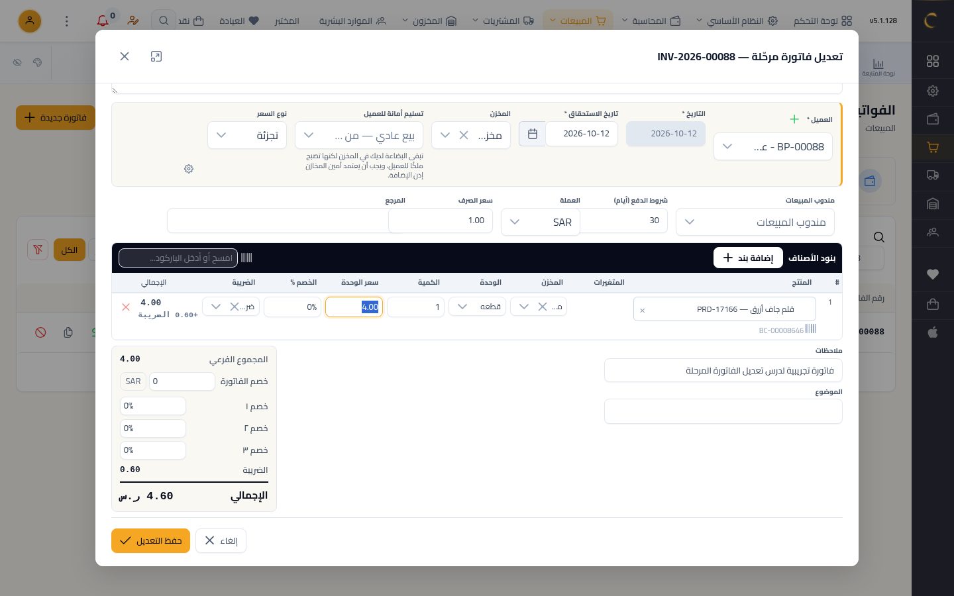
Task: Open the بيع عادي consignment dropdown
Action: click(359, 135)
